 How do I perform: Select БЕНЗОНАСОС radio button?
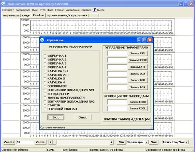tap(45, 86)
